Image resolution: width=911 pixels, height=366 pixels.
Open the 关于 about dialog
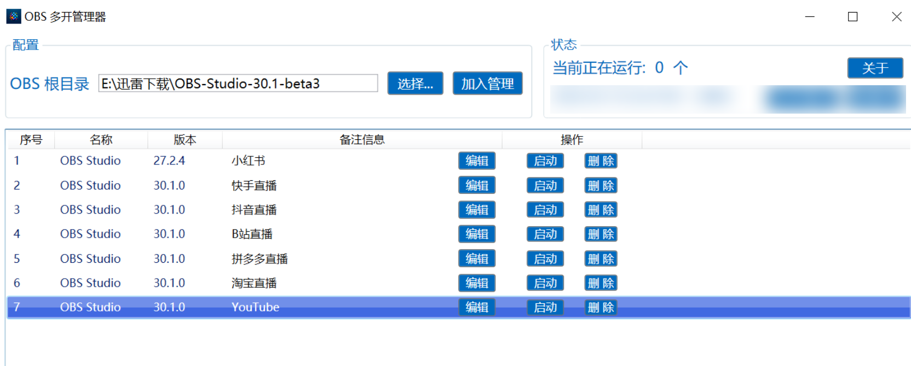[x=875, y=68]
